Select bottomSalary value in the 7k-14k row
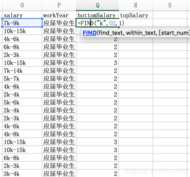This screenshot has height=177, width=190. (98, 70)
